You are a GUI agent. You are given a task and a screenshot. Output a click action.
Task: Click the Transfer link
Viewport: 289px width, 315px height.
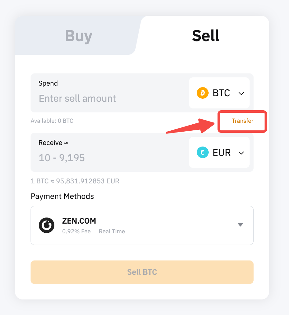[243, 121]
